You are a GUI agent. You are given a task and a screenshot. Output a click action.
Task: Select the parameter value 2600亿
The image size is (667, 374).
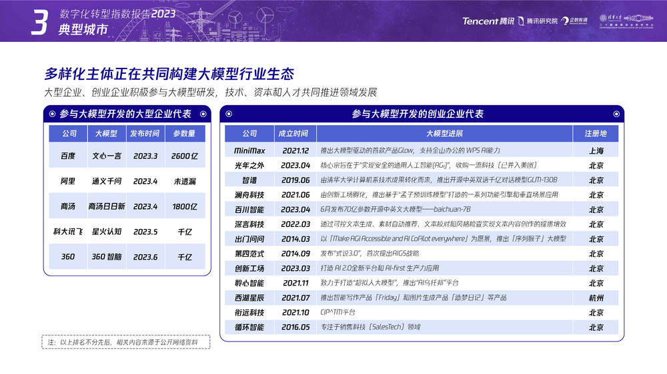pyautogui.click(x=185, y=156)
